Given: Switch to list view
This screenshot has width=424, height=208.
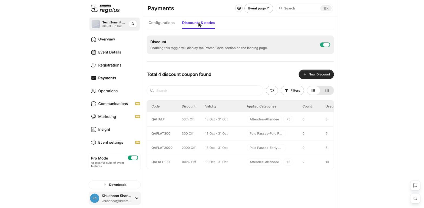Looking at the screenshot, I should [313, 91].
